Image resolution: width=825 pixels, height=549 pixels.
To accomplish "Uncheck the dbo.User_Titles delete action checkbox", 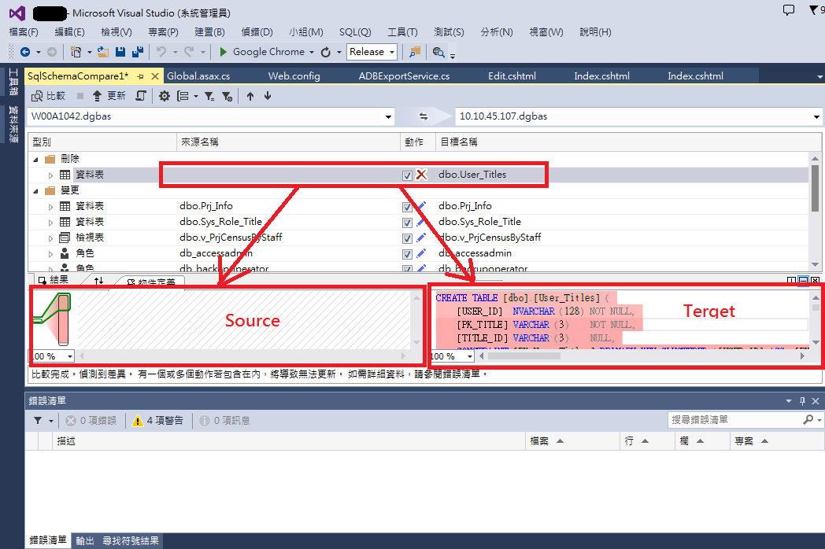I will (407, 175).
